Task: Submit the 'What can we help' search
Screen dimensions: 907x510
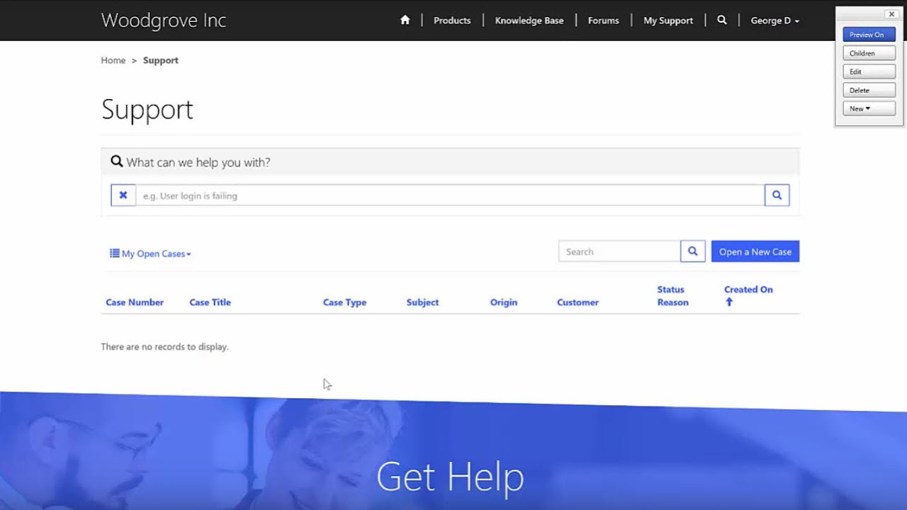Action: 777,195
